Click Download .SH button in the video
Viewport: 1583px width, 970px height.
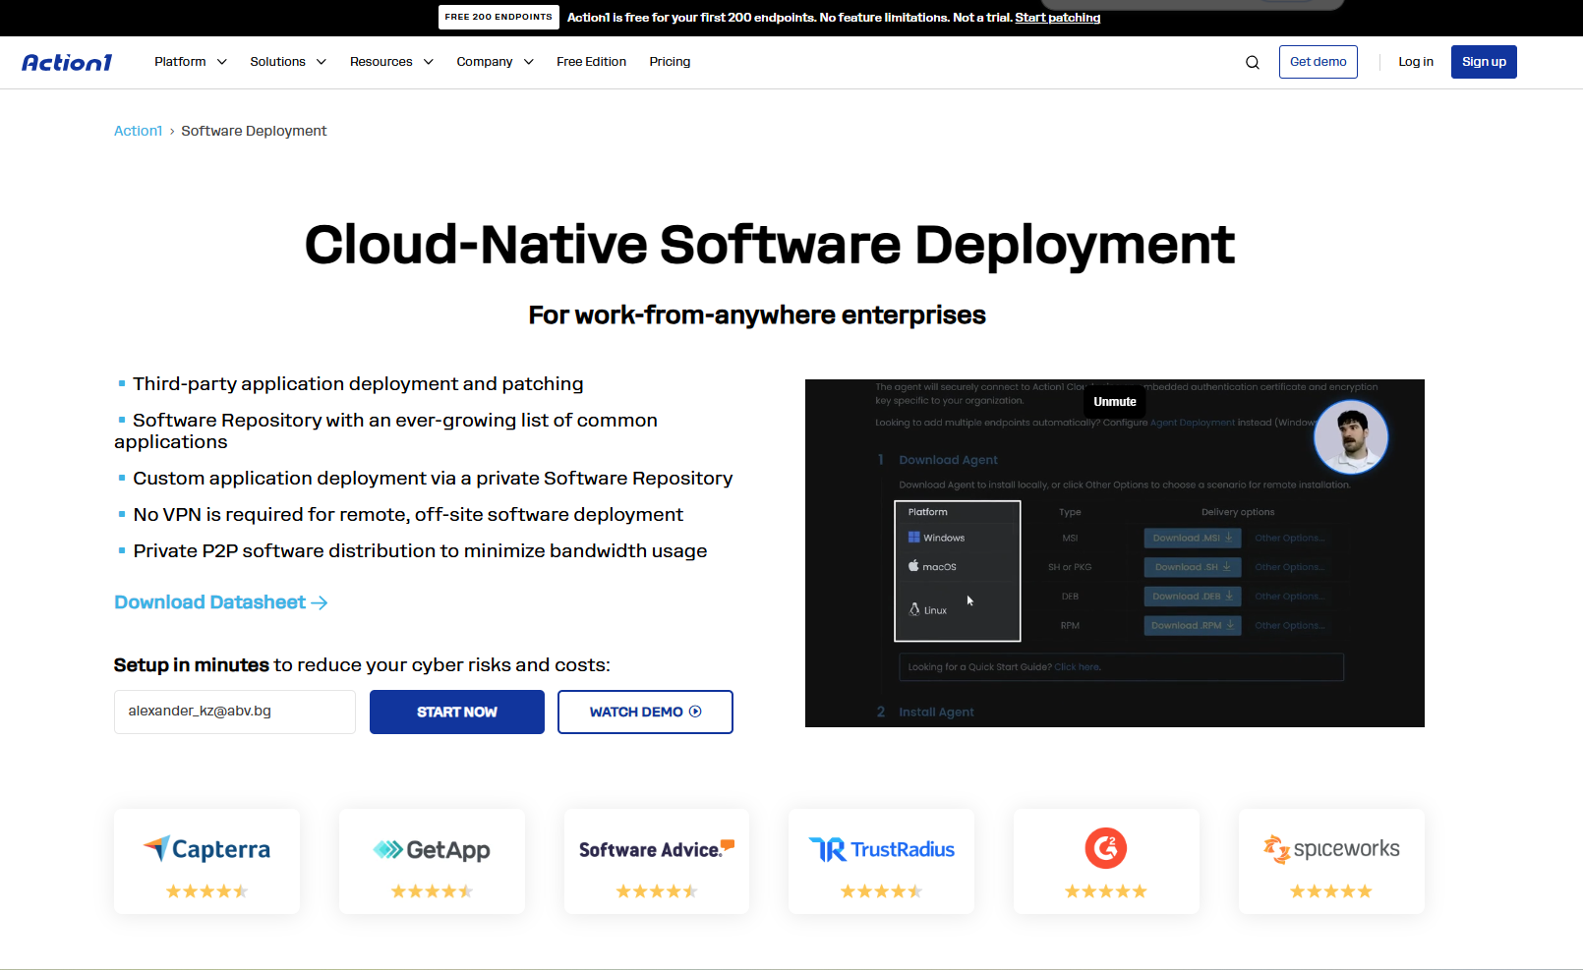click(x=1193, y=567)
